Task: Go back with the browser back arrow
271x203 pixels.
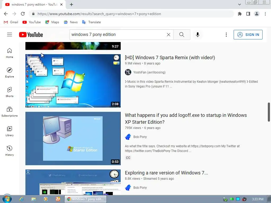Action: [x=6, y=14]
